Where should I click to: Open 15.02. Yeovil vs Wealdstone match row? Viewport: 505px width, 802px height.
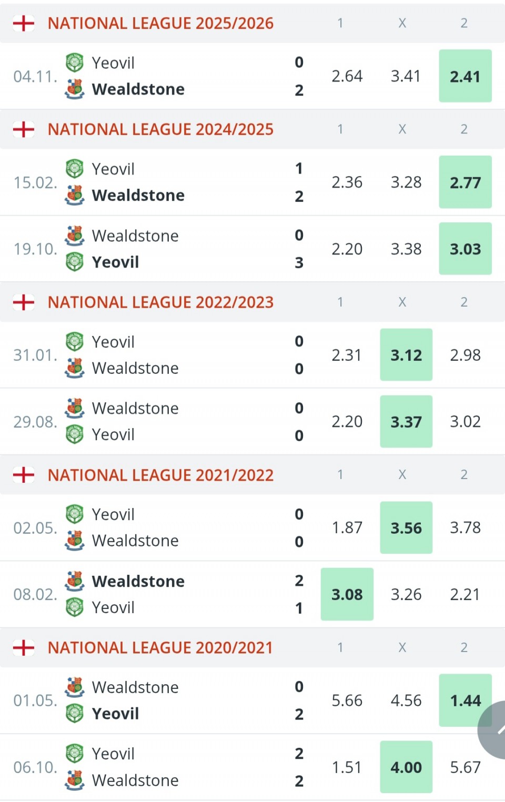tap(158, 182)
